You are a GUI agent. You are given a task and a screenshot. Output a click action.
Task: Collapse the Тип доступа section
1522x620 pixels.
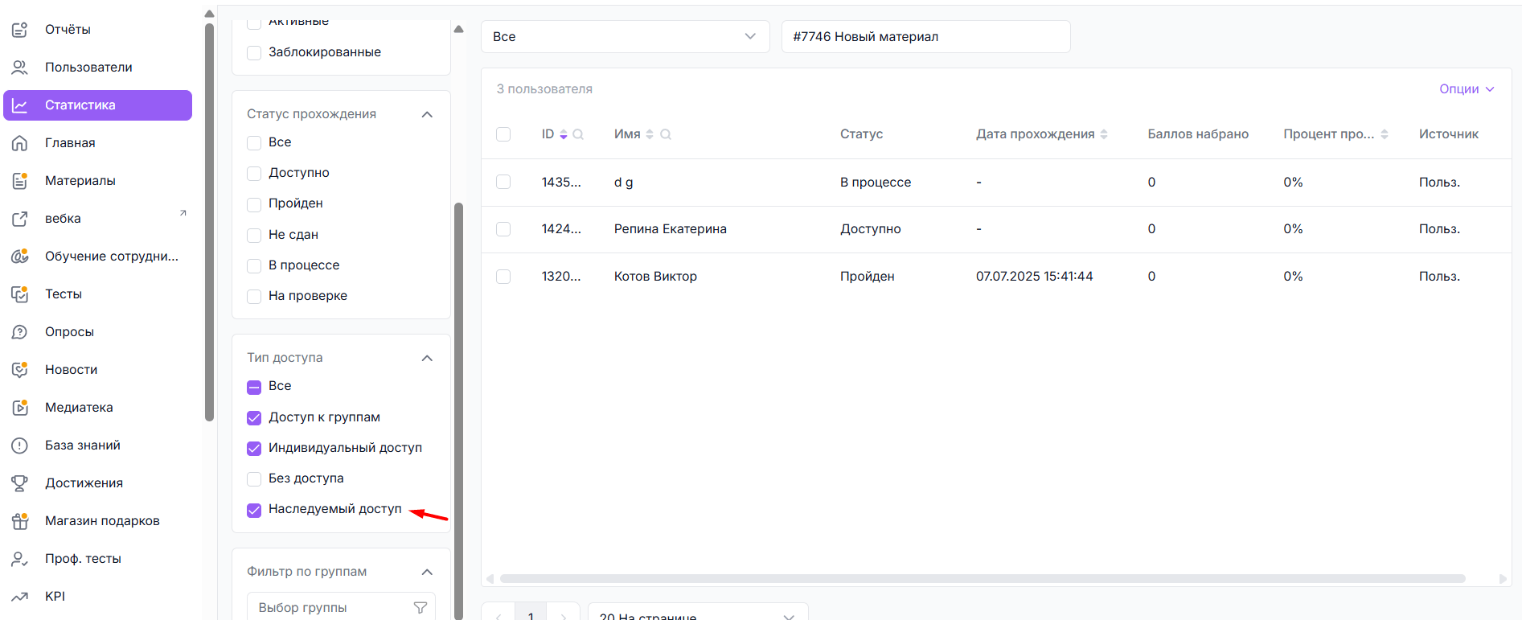pos(427,358)
